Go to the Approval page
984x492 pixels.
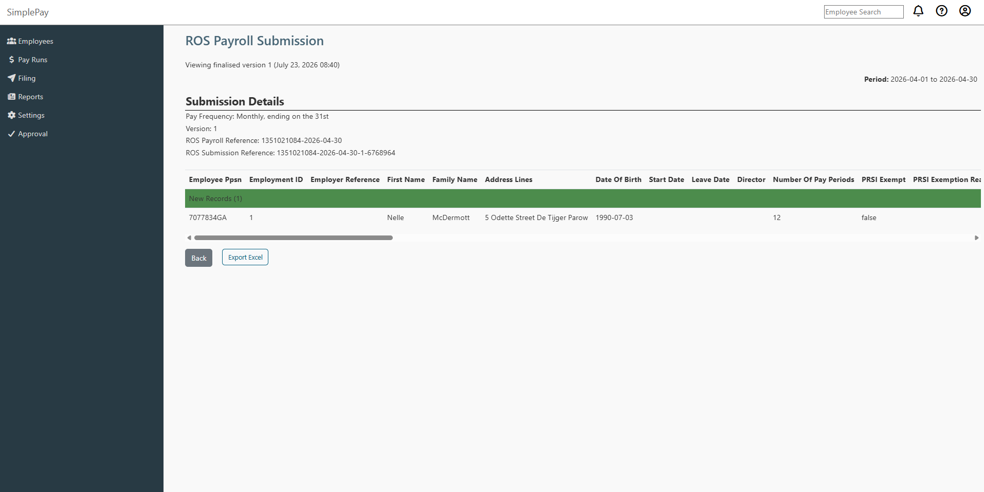[x=32, y=134]
